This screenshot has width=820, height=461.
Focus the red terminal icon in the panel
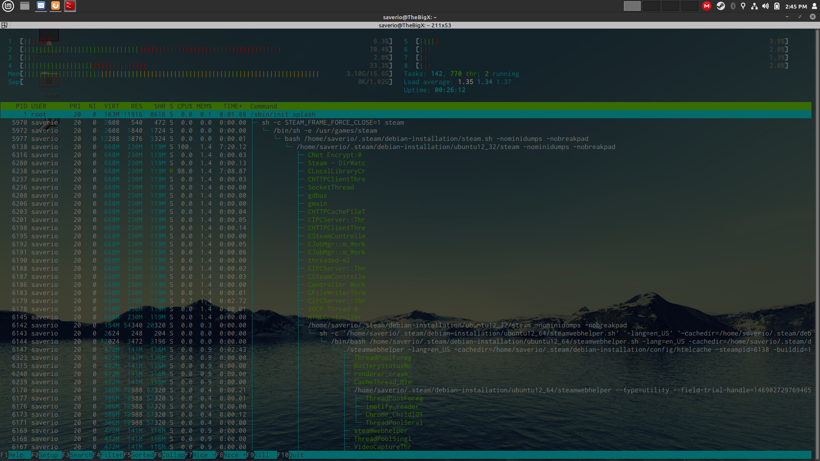pyautogui.click(x=70, y=6)
